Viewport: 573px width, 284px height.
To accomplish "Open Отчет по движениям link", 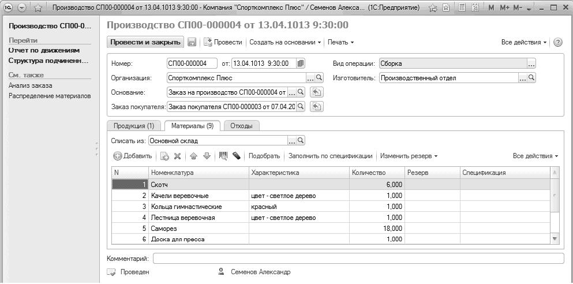I will point(44,50).
